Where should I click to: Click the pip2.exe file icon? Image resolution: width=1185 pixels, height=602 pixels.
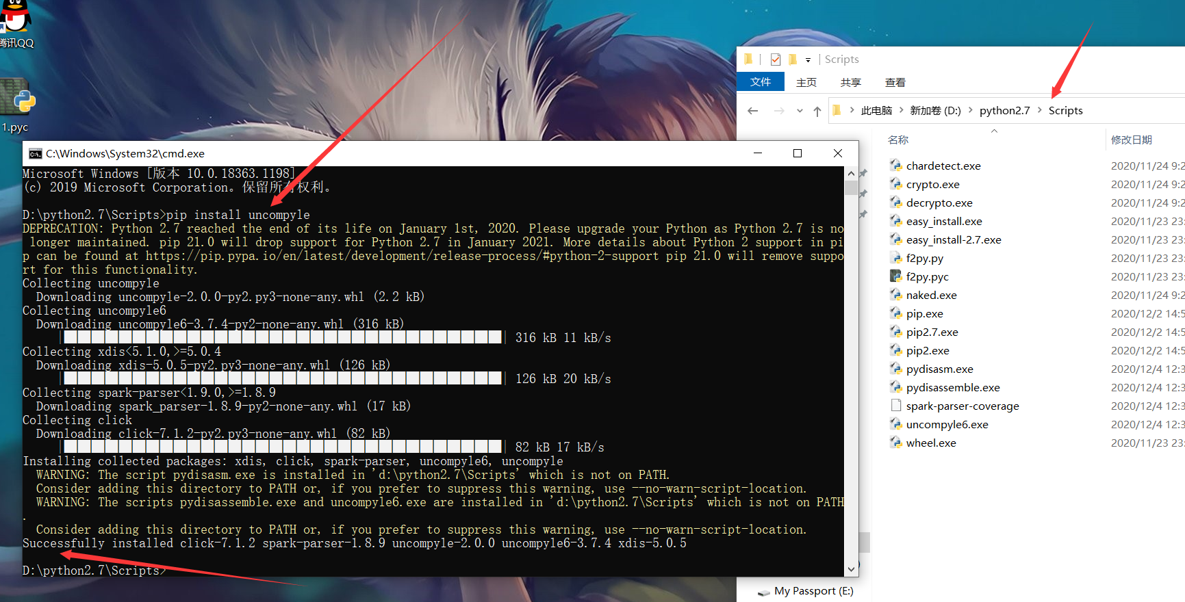point(895,350)
